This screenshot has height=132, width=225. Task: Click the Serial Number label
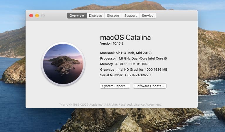click(111, 75)
